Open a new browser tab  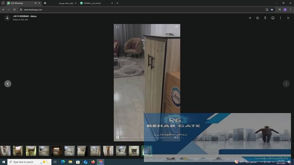click(x=117, y=3)
